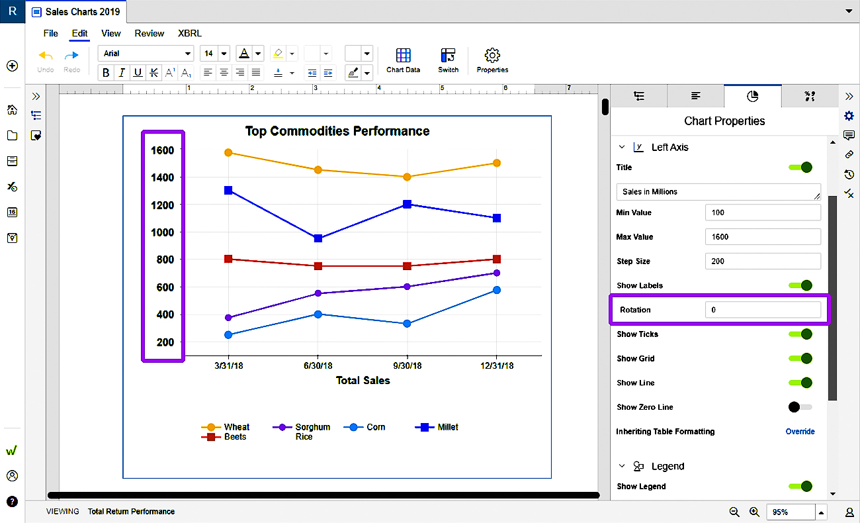Image resolution: width=860 pixels, height=523 pixels.
Task: Zoom out with the magnifier minus icon
Action: [x=734, y=512]
